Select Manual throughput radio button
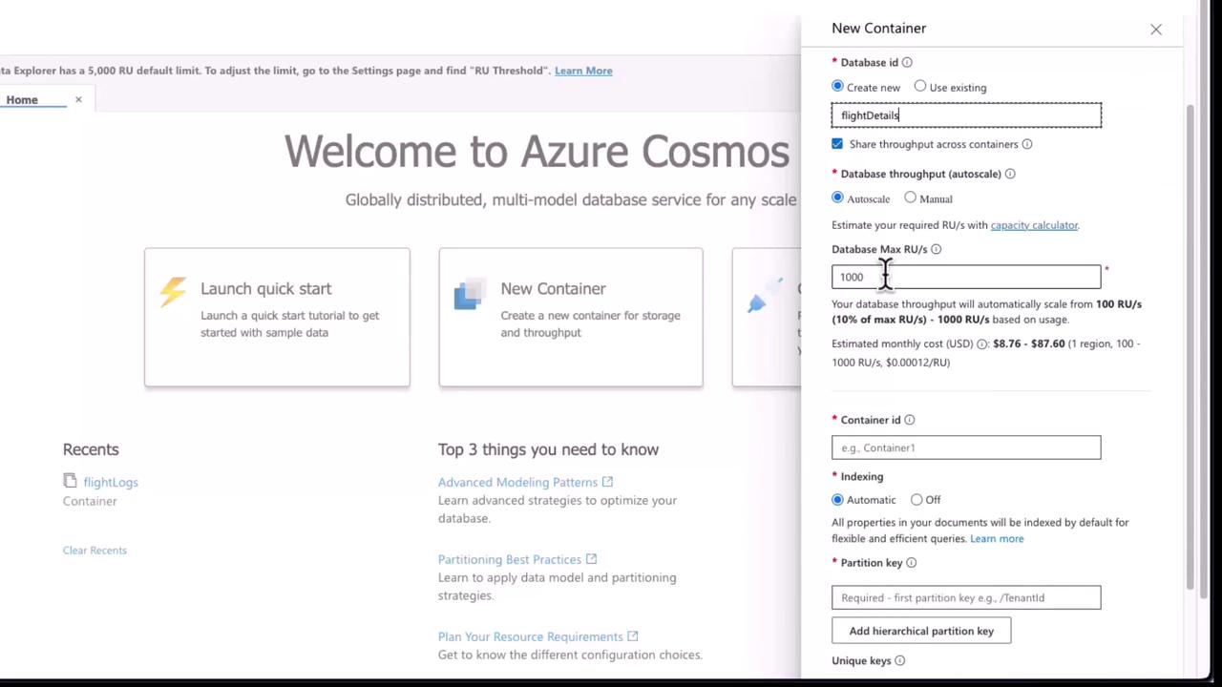The width and height of the screenshot is (1222, 687). pyautogui.click(x=911, y=198)
